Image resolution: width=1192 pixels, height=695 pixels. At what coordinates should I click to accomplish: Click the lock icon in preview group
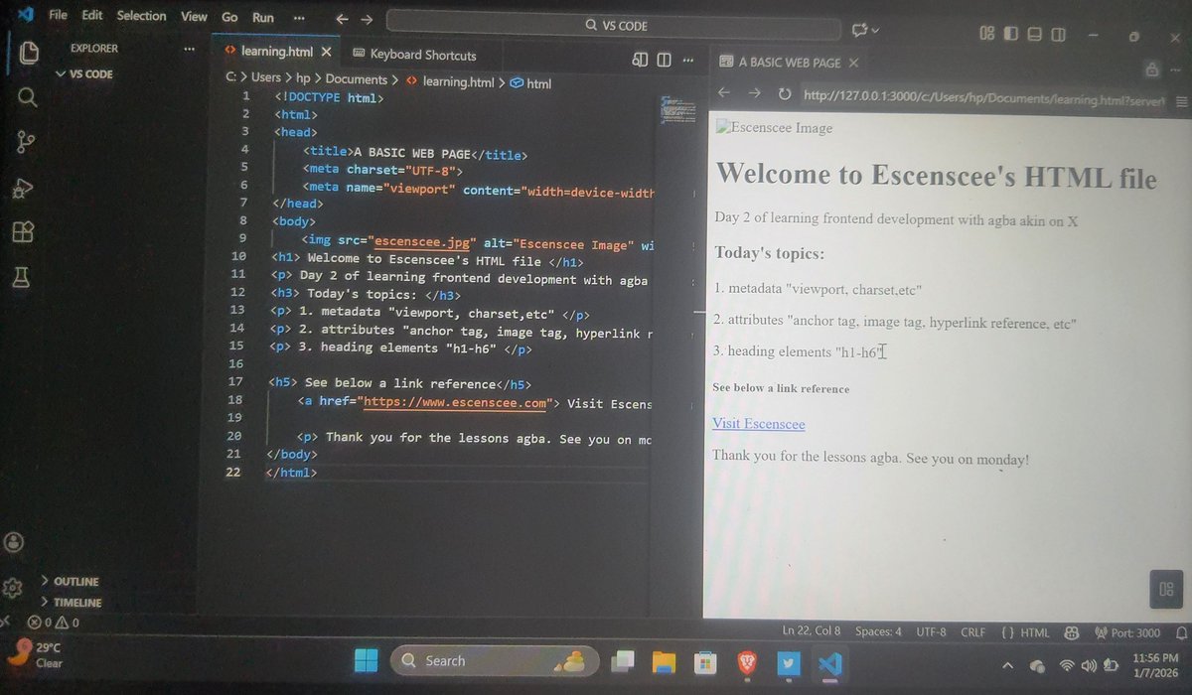point(1152,69)
